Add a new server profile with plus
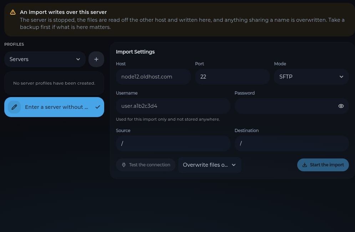Screen dimensions: 355x232 [96, 59]
